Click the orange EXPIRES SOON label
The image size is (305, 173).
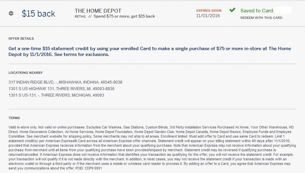[208, 11]
